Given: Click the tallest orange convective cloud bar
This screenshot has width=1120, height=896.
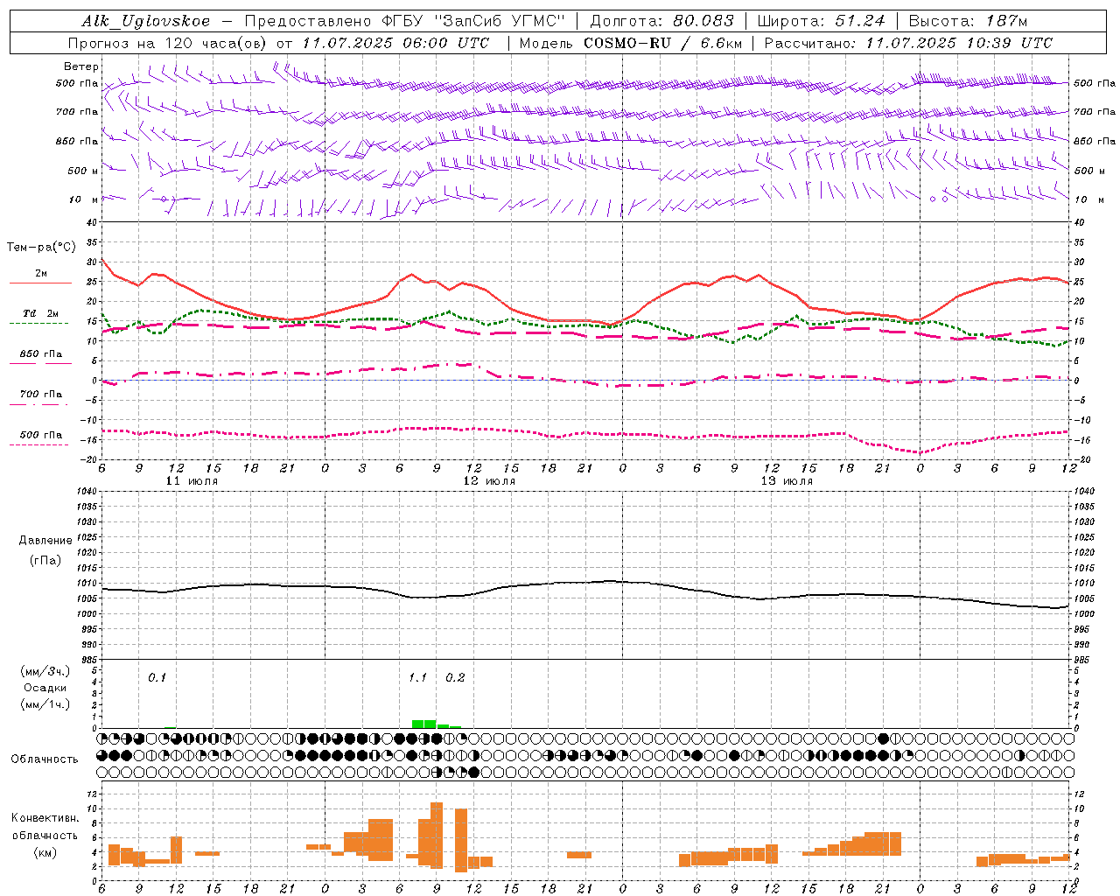Looking at the screenshot, I should click(437, 836).
